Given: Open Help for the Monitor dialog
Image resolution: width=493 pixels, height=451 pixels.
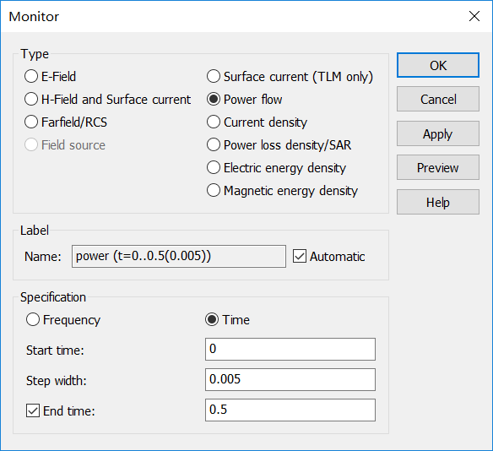Looking at the screenshot, I should (x=438, y=202).
